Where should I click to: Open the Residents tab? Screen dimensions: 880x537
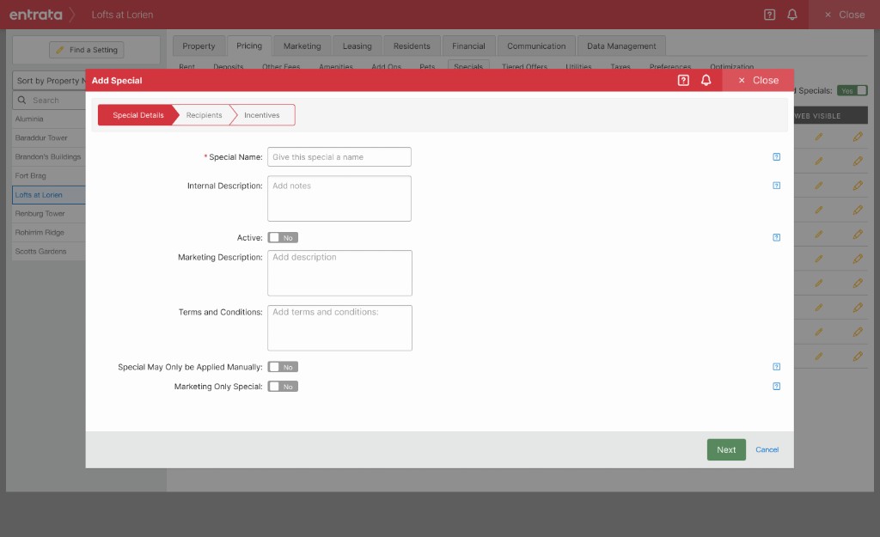[412, 46]
